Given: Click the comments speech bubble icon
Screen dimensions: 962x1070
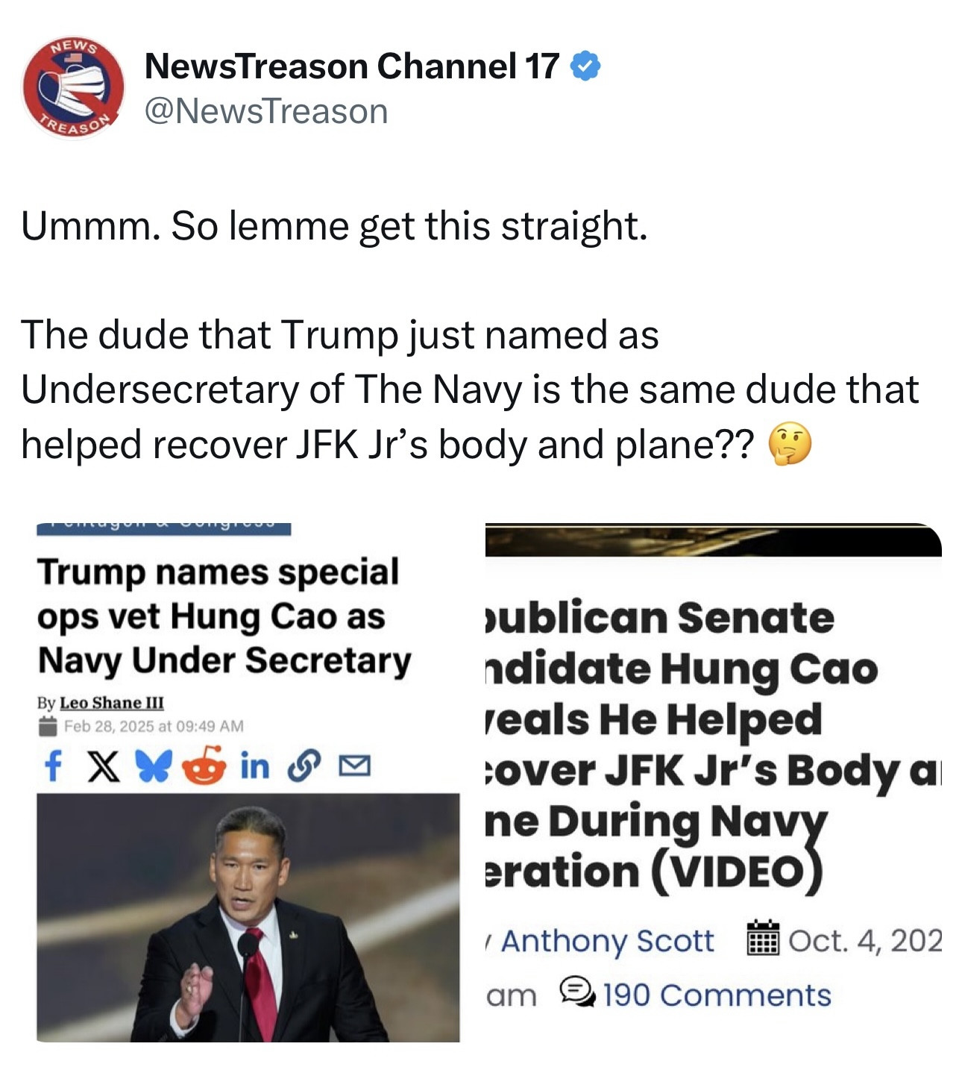Looking at the screenshot, I should click(x=577, y=992).
